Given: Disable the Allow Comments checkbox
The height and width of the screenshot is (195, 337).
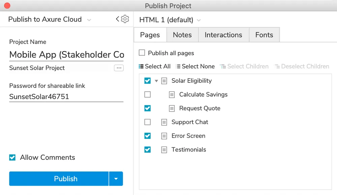Looking at the screenshot, I should (12, 157).
